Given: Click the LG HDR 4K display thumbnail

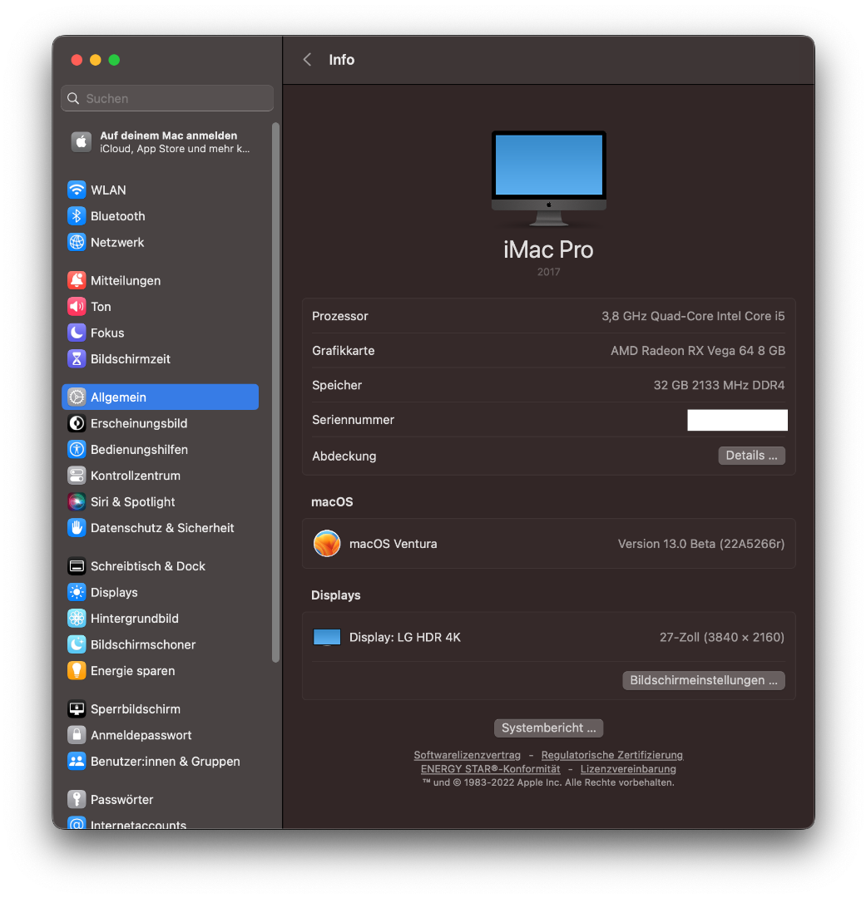Looking at the screenshot, I should pos(327,637).
